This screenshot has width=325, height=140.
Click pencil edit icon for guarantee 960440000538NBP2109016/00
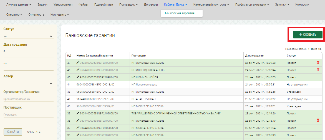pos(78,63)
